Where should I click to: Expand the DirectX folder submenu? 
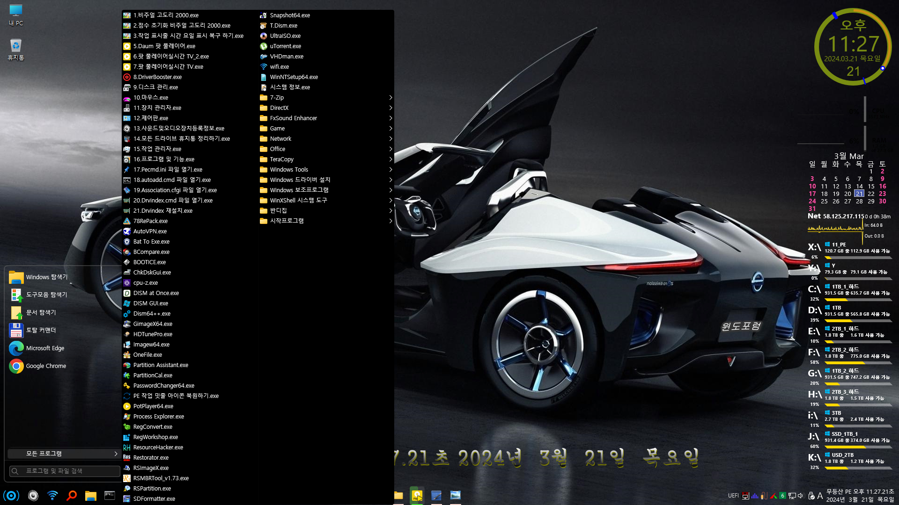pos(326,108)
